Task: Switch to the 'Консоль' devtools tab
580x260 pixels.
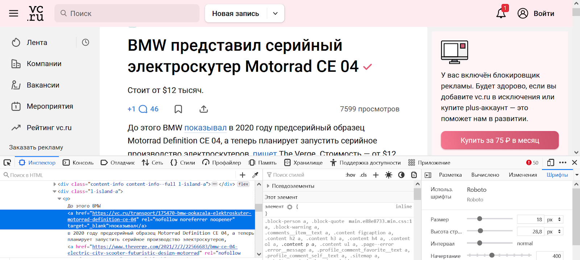Action: pos(78,163)
